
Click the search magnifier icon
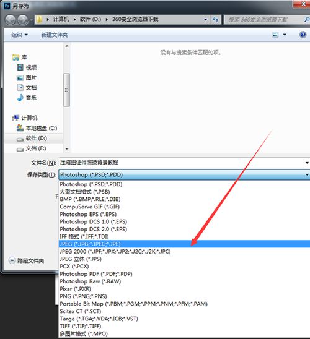[306, 20]
